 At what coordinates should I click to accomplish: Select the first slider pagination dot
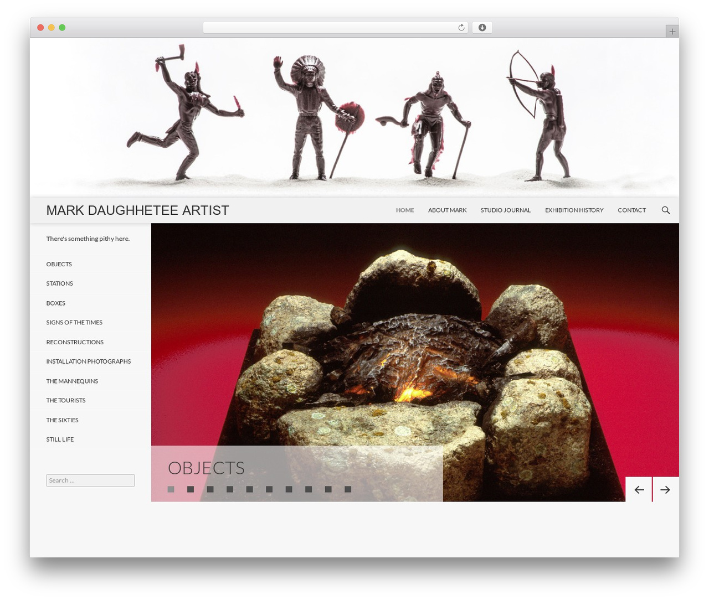[171, 489]
